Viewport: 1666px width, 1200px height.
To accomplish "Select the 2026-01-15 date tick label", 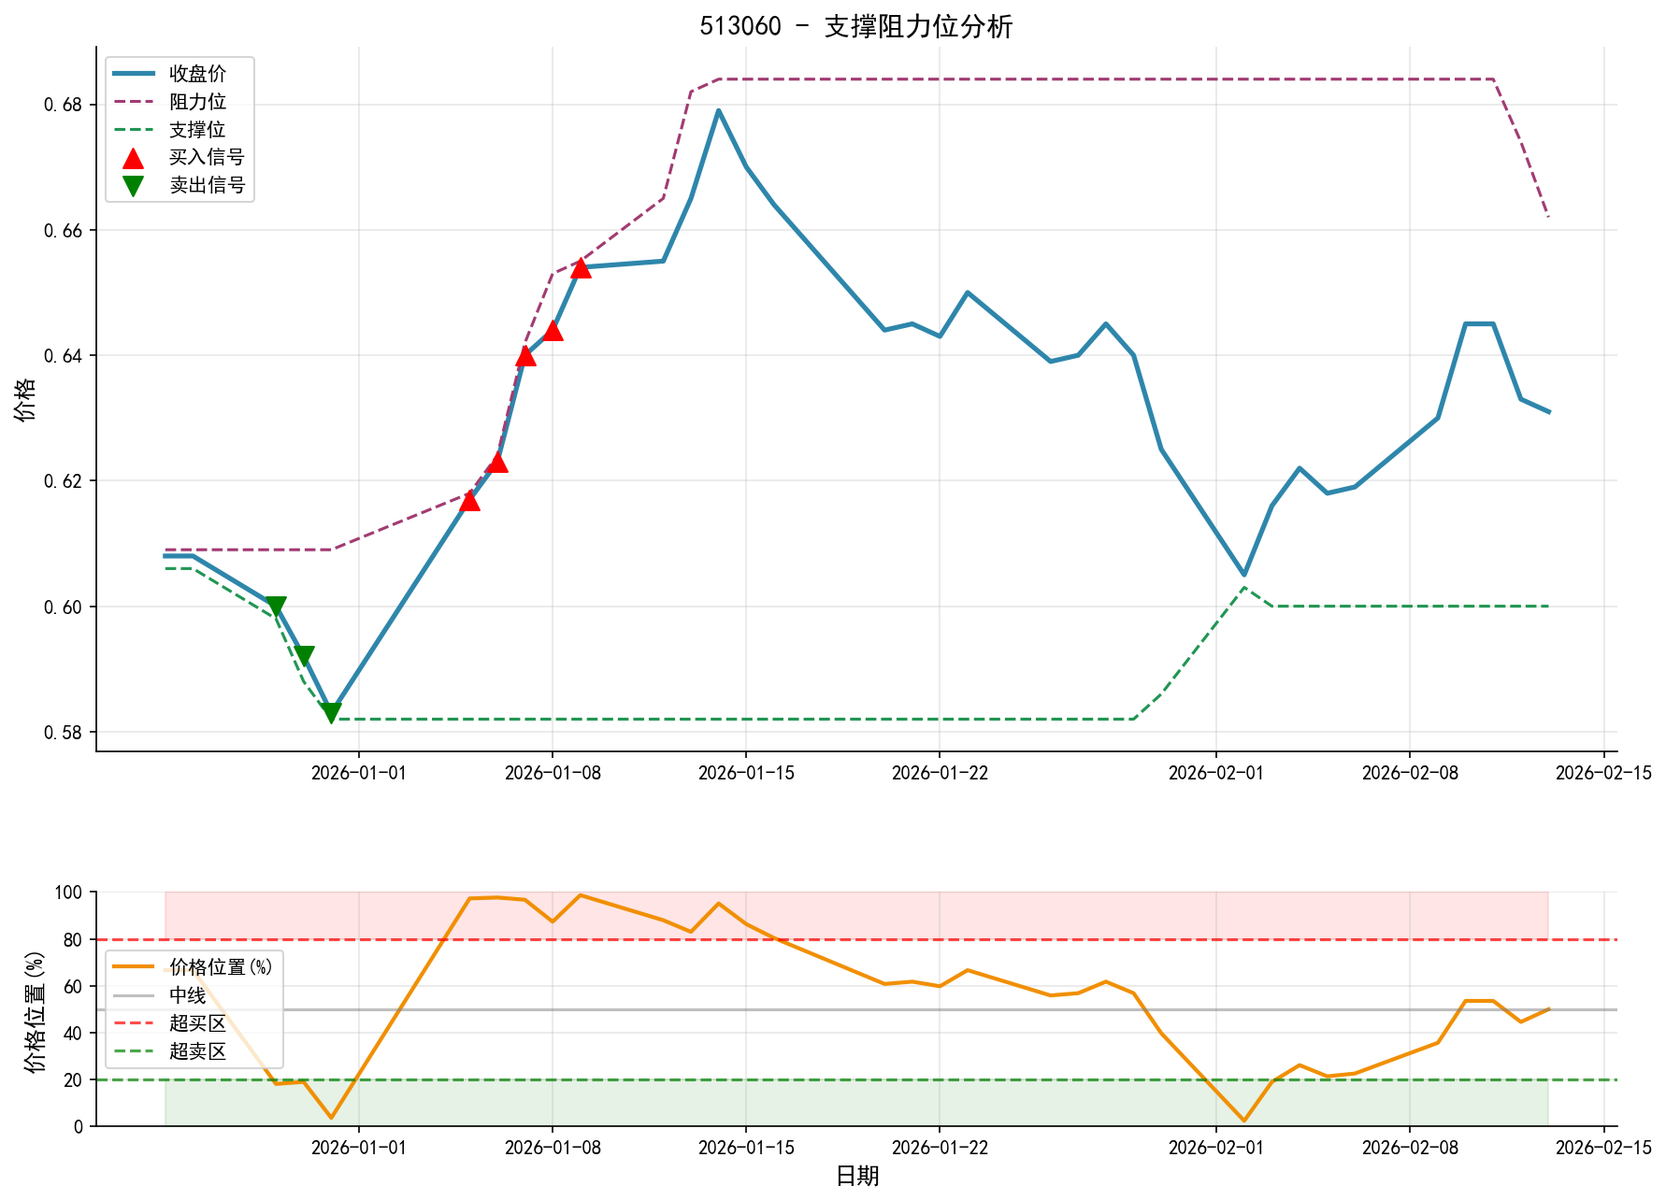I will (745, 773).
